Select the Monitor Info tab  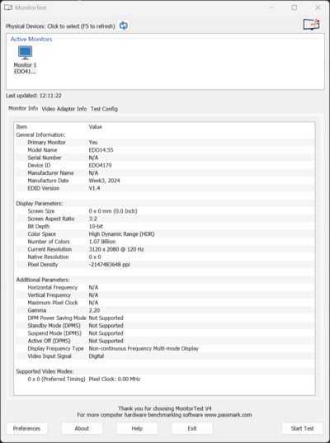(23, 108)
